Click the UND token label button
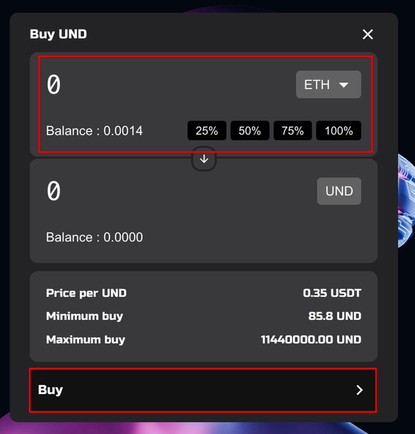The width and height of the screenshot is (415, 434). point(339,191)
